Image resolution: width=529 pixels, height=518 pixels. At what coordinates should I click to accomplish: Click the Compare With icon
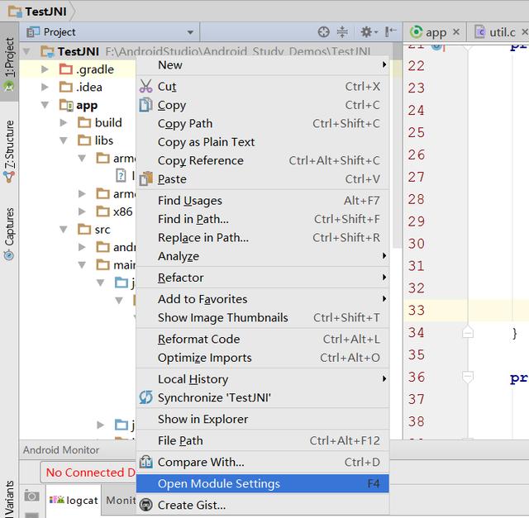pyautogui.click(x=145, y=462)
